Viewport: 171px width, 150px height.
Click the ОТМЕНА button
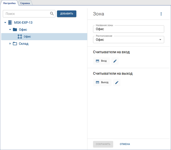coord(125,144)
